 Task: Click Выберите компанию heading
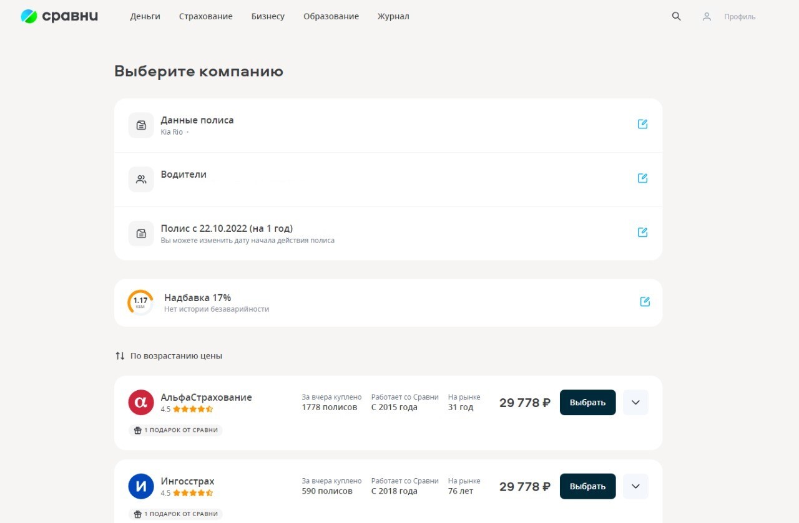coord(199,72)
